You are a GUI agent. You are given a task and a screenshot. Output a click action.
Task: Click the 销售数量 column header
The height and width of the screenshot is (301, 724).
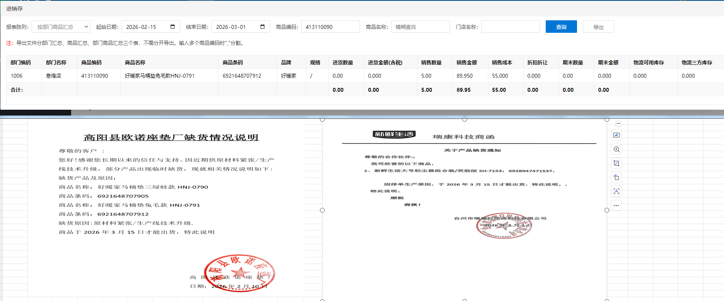click(431, 62)
